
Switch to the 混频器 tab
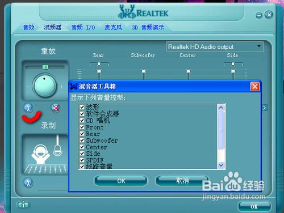point(52,27)
